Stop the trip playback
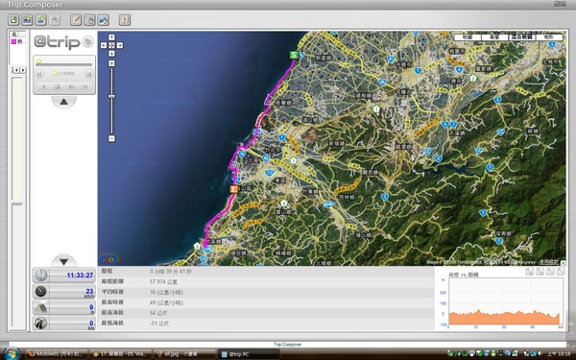Screen dimensions: 576x360 pyautogui.click(x=58, y=86)
